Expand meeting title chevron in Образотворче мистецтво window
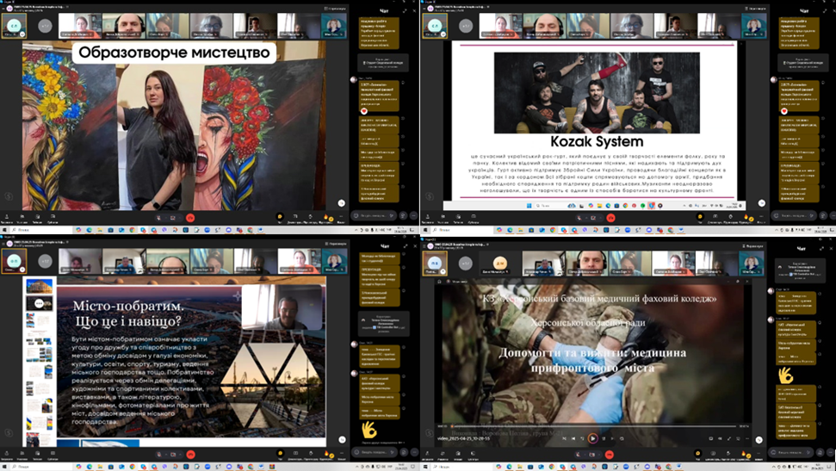 [67, 8]
